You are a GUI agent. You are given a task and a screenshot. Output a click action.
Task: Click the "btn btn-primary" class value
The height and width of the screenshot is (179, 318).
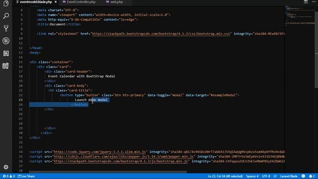coord(129,95)
